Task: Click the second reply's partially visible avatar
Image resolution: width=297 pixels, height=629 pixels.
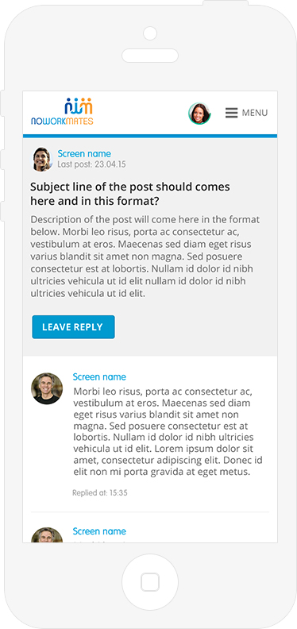Action: coord(47,534)
